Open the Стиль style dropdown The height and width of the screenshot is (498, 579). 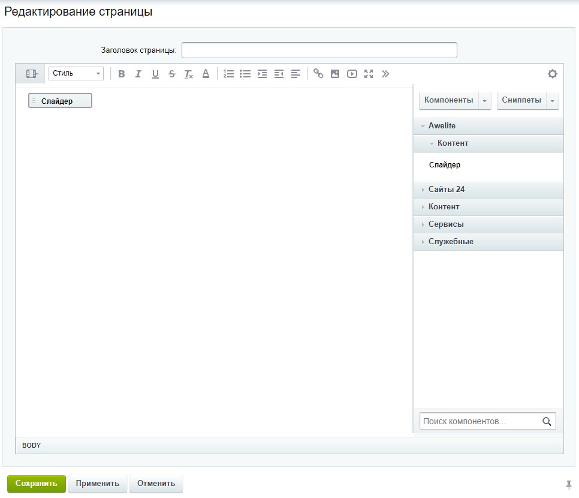click(x=76, y=73)
